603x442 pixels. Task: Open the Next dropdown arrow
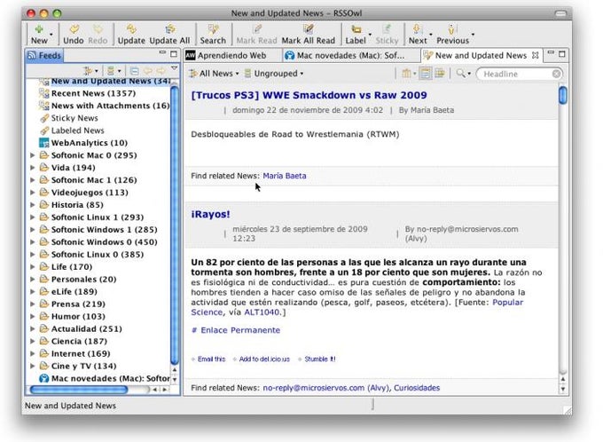pyautogui.click(x=430, y=35)
